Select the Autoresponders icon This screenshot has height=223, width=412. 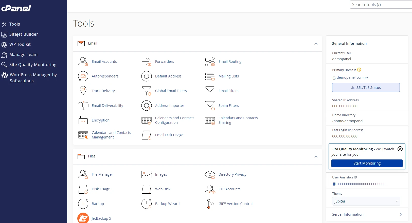coord(83,76)
